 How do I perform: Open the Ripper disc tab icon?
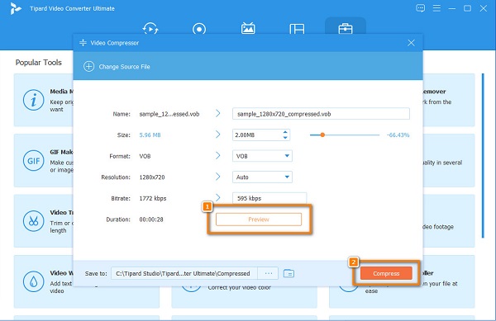pyautogui.click(x=199, y=29)
